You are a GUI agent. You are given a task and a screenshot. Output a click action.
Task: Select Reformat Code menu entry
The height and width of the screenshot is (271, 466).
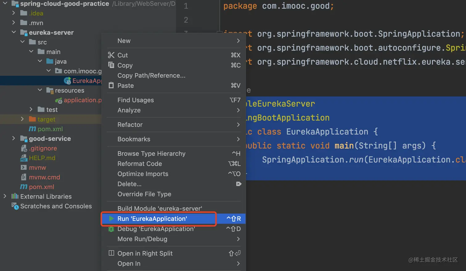click(x=140, y=164)
